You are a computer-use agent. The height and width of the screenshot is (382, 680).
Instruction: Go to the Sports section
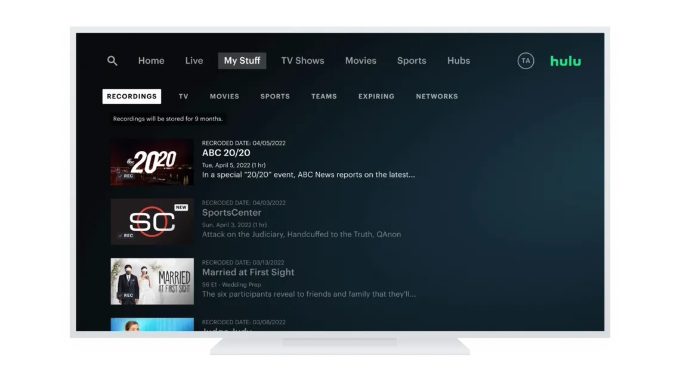tap(412, 60)
